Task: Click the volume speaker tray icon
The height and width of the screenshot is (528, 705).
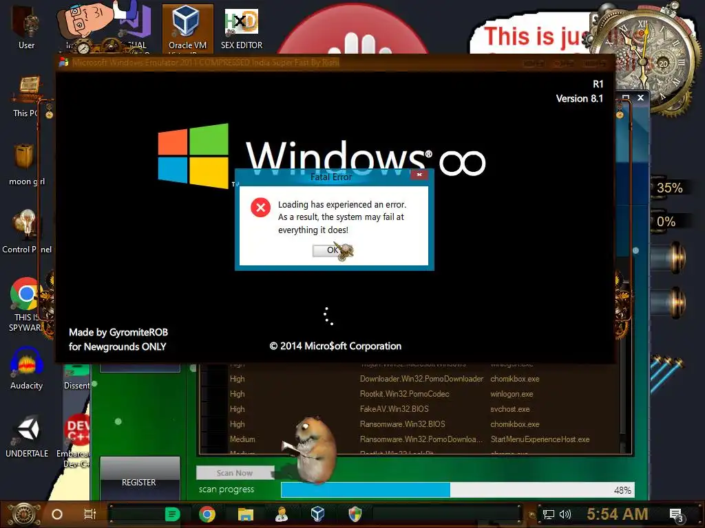Action: [565, 514]
